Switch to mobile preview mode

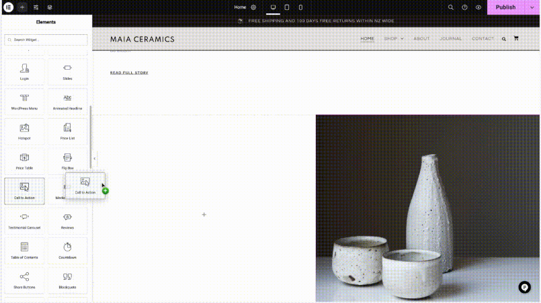pos(300,7)
